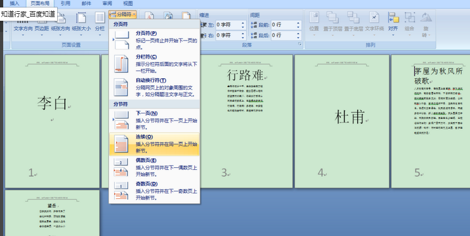
Task: Click the 望岳 heading on bottom page
Action: 52,206
